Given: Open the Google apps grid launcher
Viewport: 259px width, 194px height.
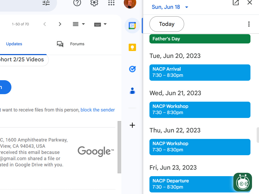Looking at the screenshot, I should pos(111,3).
